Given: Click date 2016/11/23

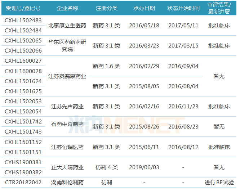Looking at the screenshot, I should [x=183, y=107].
